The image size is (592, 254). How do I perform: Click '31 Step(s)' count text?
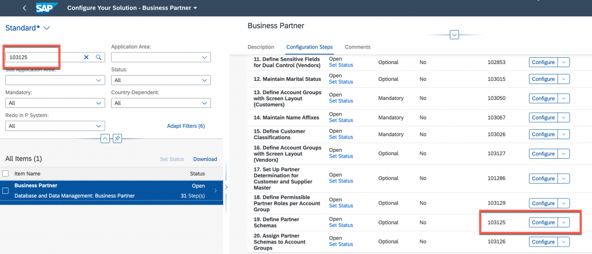point(193,196)
